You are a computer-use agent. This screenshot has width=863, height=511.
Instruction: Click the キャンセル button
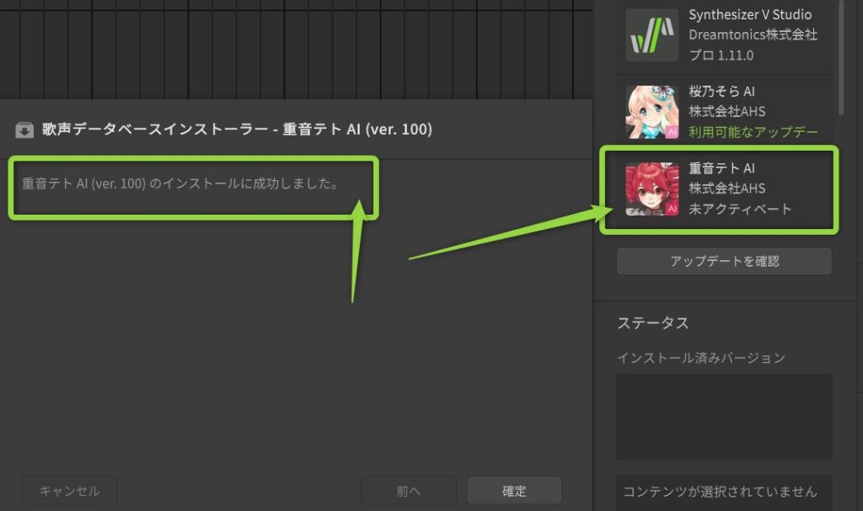[x=69, y=490]
